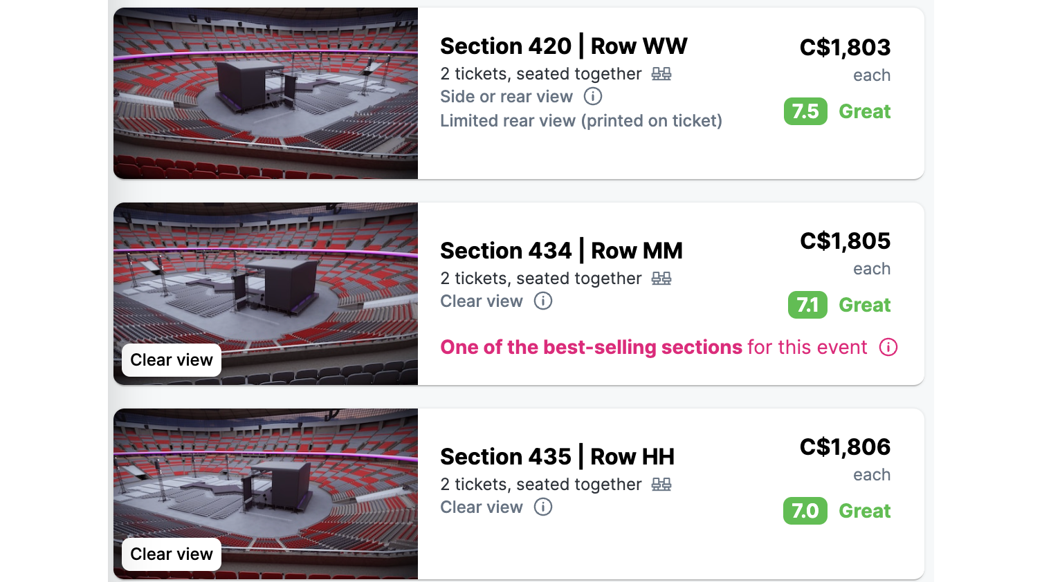1042x582 pixels.
Task: Click info icon after best-selling sections text
Action: [888, 347]
